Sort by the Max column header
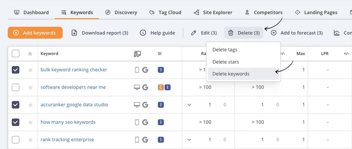 pyautogui.click(x=300, y=54)
